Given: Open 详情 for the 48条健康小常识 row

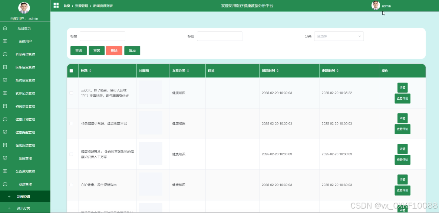Looking at the screenshot, I should pyautogui.click(x=403, y=118).
